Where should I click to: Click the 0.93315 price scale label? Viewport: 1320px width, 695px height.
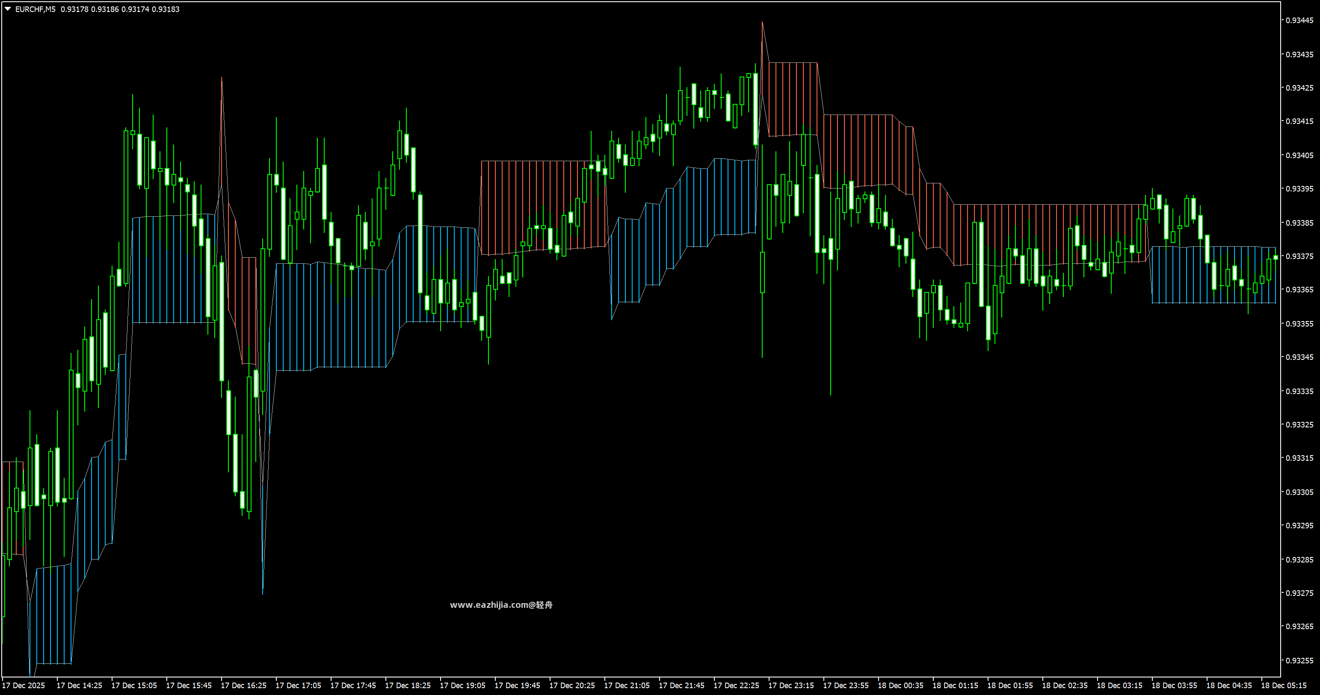[1299, 458]
